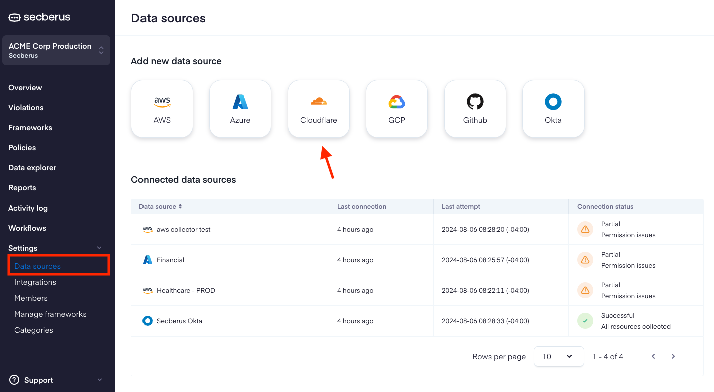The width and height of the screenshot is (714, 392).
Task: Add Azure data source card
Action: pos(240,108)
